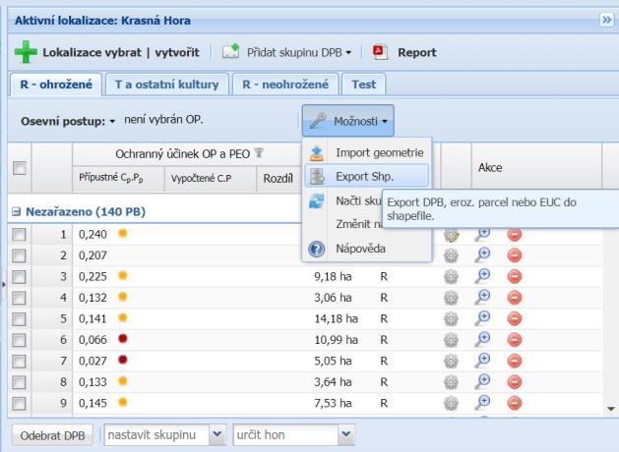
Task: Choose Export Shp. menu item
Action: (367, 176)
